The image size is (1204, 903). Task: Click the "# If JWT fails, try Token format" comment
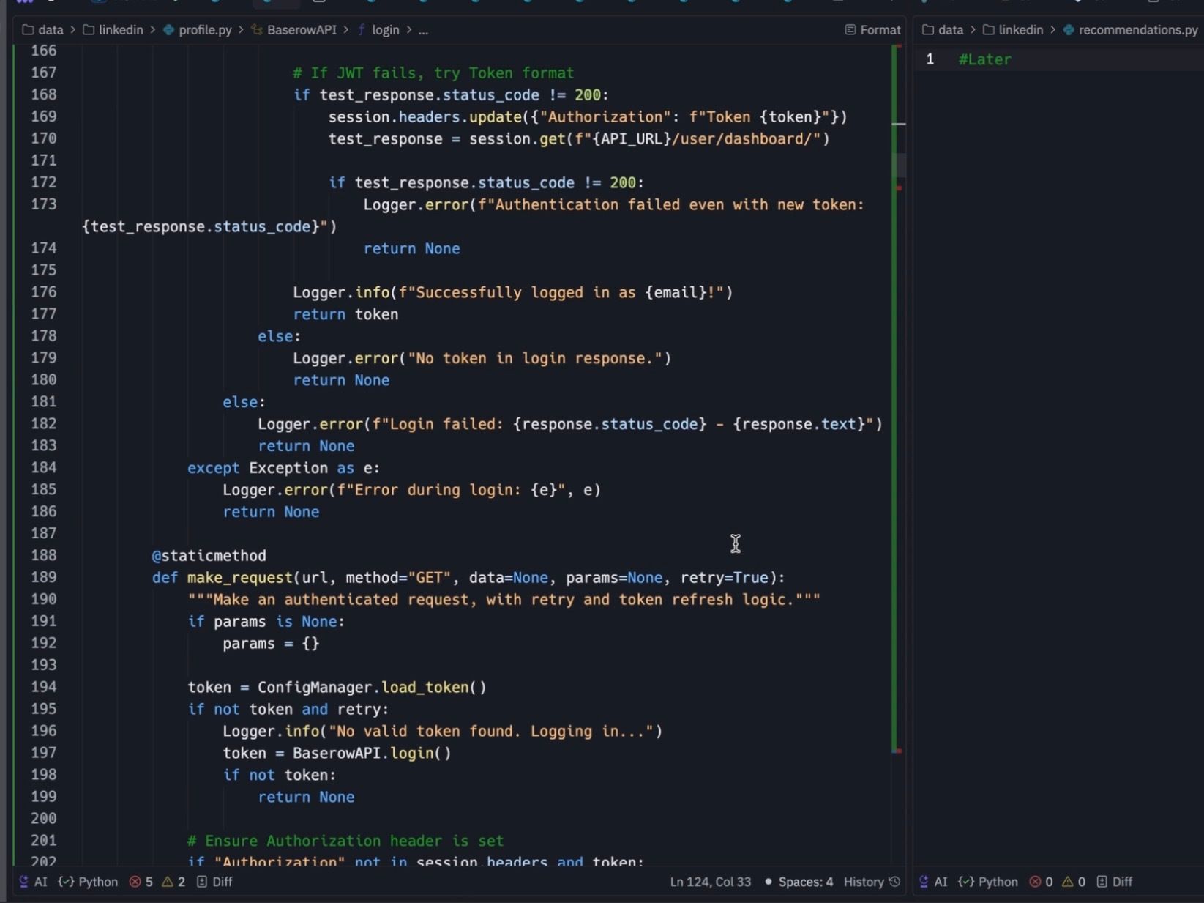(x=433, y=73)
